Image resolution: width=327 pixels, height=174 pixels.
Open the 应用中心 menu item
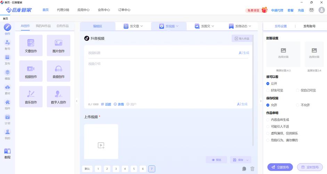tap(83, 10)
